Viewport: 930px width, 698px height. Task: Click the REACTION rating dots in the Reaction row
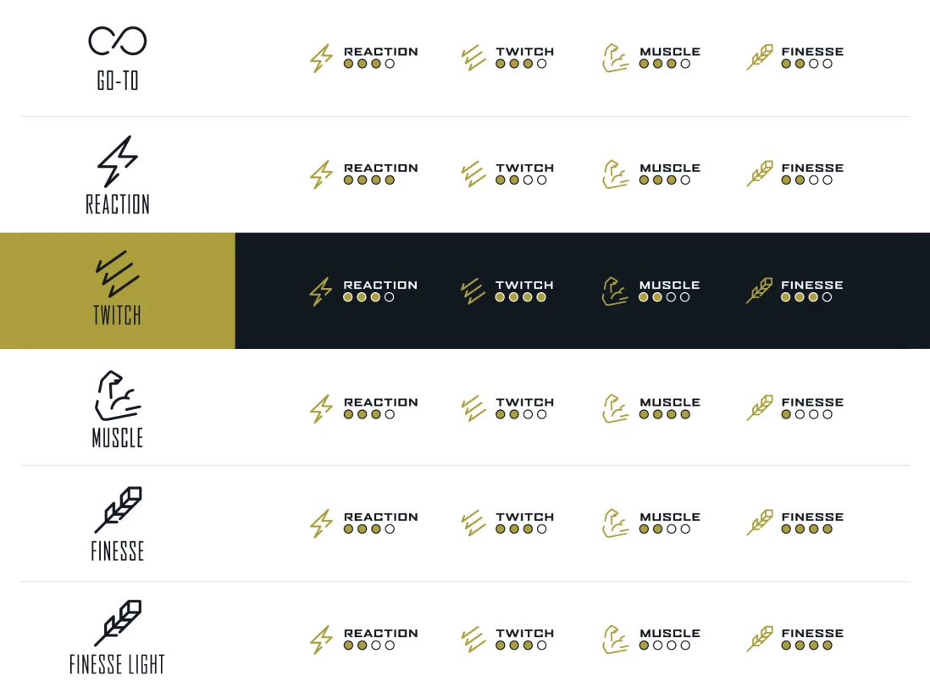point(369,180)
